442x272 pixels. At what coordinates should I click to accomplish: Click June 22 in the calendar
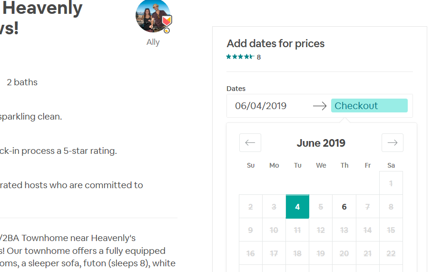point(391,253)
